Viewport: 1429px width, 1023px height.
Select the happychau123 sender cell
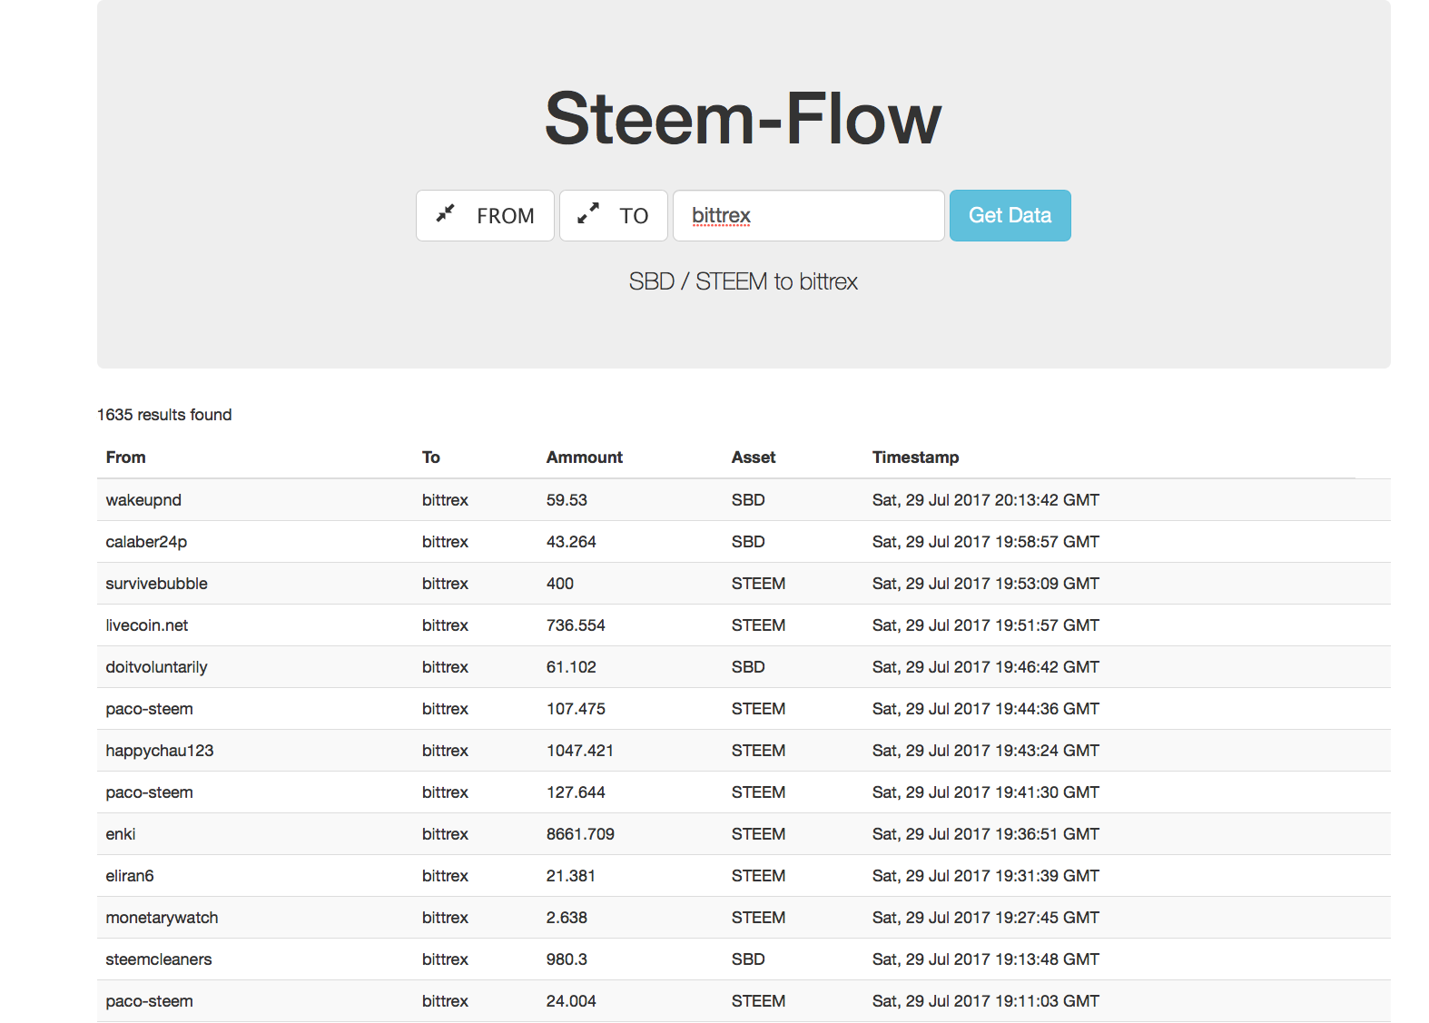coord(159,751)
